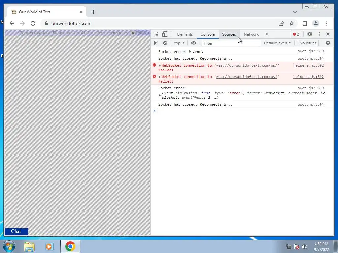Image resolution: width=338 pixels, height=253 pixels.
Task: Launch Windows Media Player from taskbar
Action: pos(49,246)
